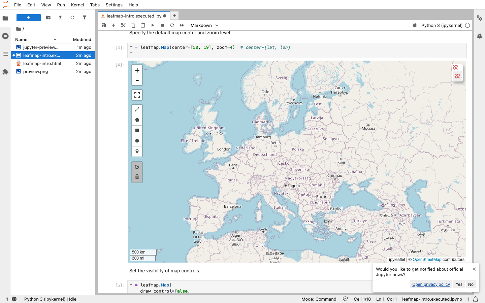The image size is (485, 303).
Task: Click the notebook trust shield icon
Action: pos(345,299)
